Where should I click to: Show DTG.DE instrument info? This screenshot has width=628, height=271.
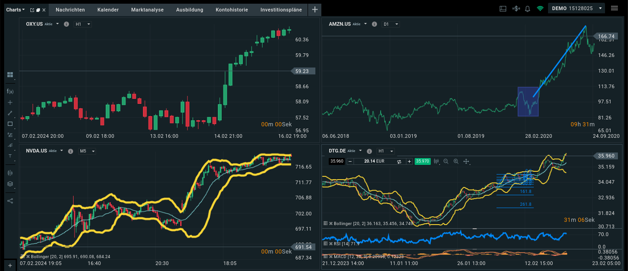point(368,151)
